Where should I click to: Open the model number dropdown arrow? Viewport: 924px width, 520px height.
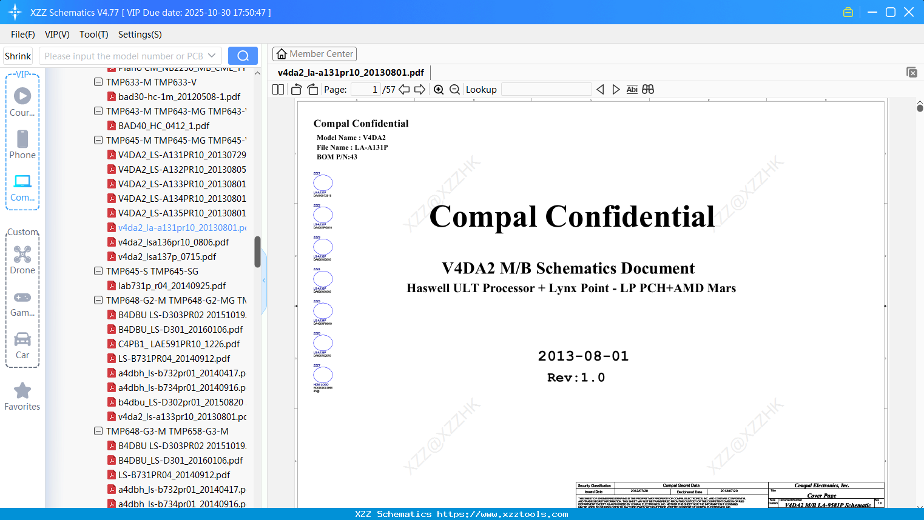pos(212,56)
